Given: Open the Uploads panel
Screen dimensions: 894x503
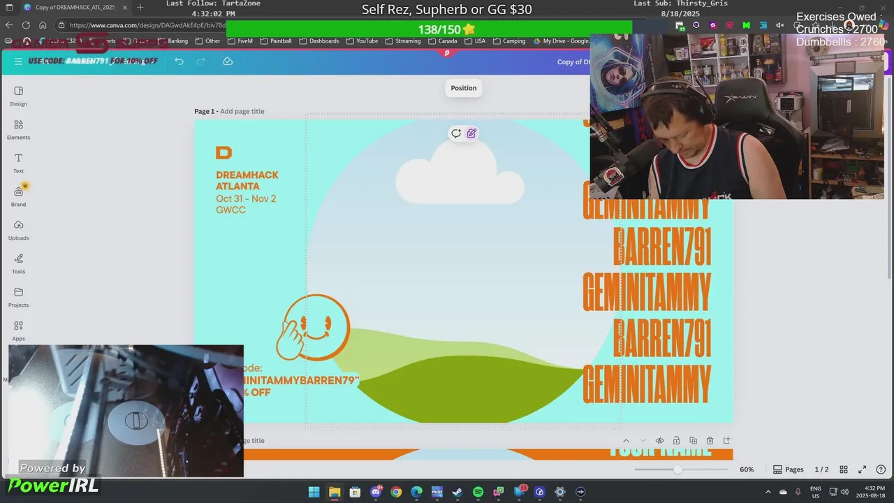Looking at the screenshot, I should (x=19, y=231).
